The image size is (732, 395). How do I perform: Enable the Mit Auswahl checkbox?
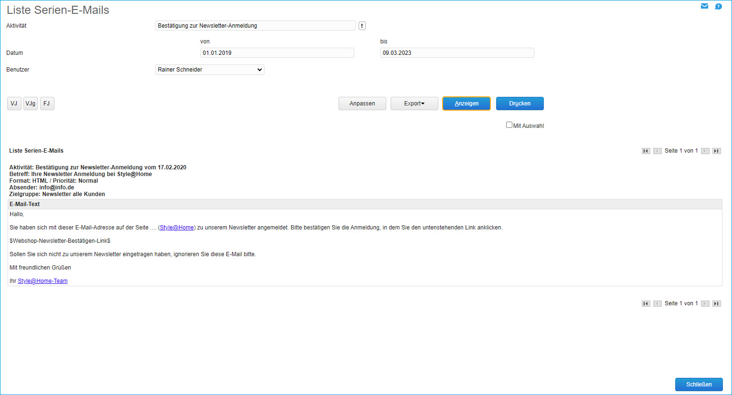click(509, 125)
